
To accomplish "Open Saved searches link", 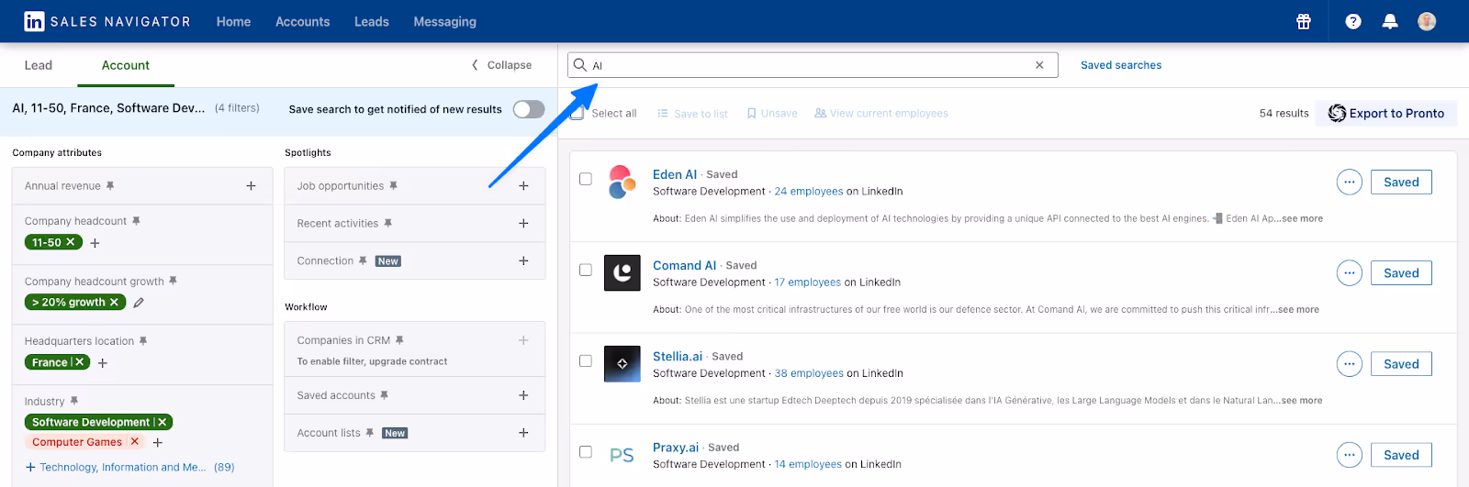I will pyautogui.click(x=1121, y=65).
